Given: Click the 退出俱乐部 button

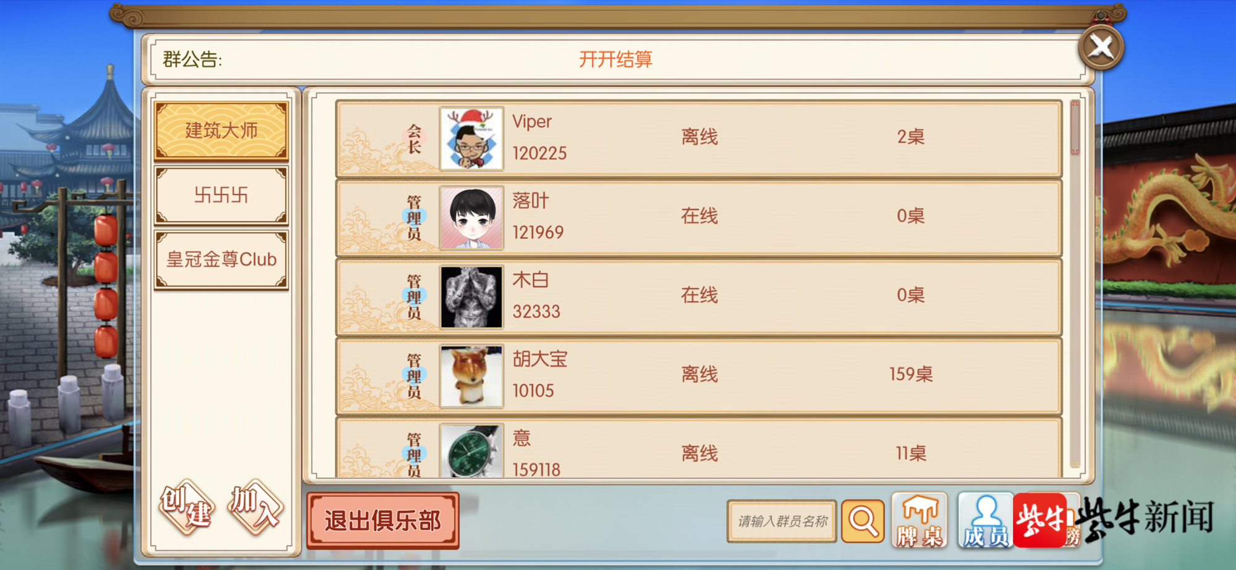Looking at the screenshot, I should coord(383,521).
